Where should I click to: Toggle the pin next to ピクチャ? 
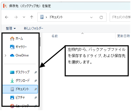[35, 98]
